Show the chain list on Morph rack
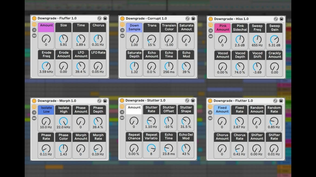Image resolution: width=316 pixels, height=177 pixels. [34, 112]
